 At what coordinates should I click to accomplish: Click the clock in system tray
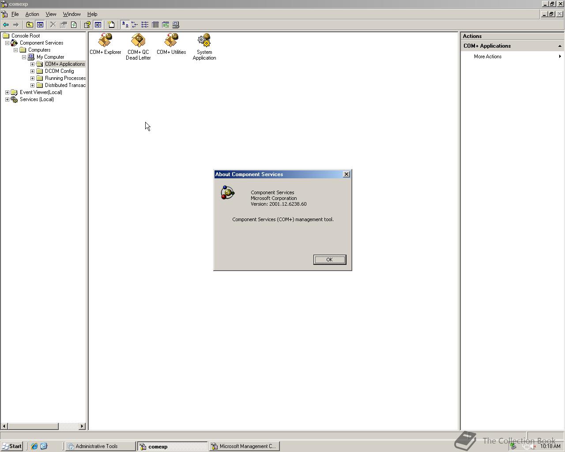pos(550,446)
